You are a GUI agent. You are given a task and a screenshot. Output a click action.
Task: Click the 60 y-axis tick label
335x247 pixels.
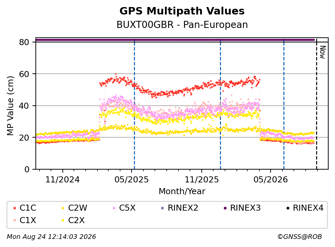click(24, 74)
